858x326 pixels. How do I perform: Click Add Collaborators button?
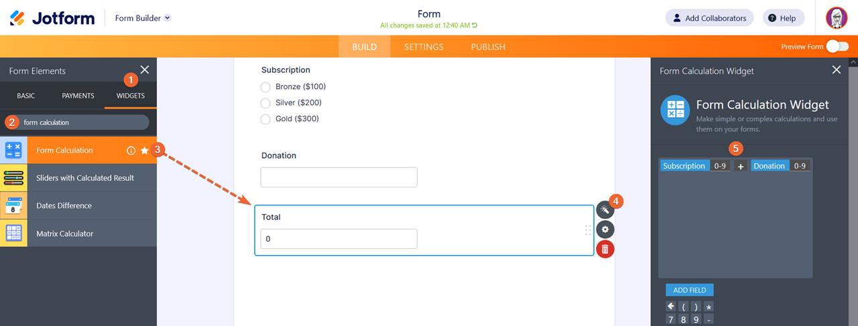tap(709, 18)
